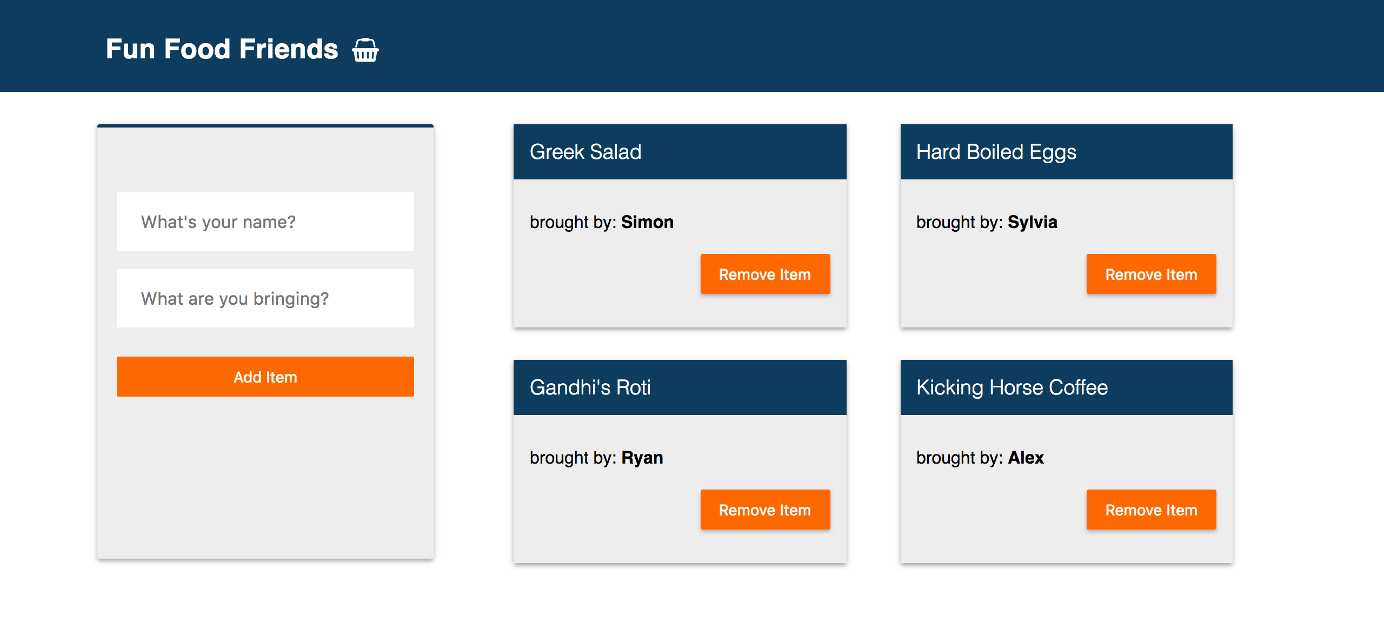Click "brought by:" text on Gandhi's Roti card

573,458
